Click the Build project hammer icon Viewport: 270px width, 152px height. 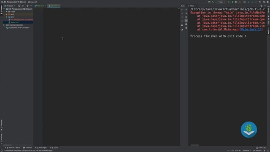[x=213, y=2]
